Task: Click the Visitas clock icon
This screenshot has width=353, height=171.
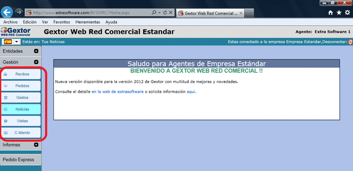Action: coord(6,121)
